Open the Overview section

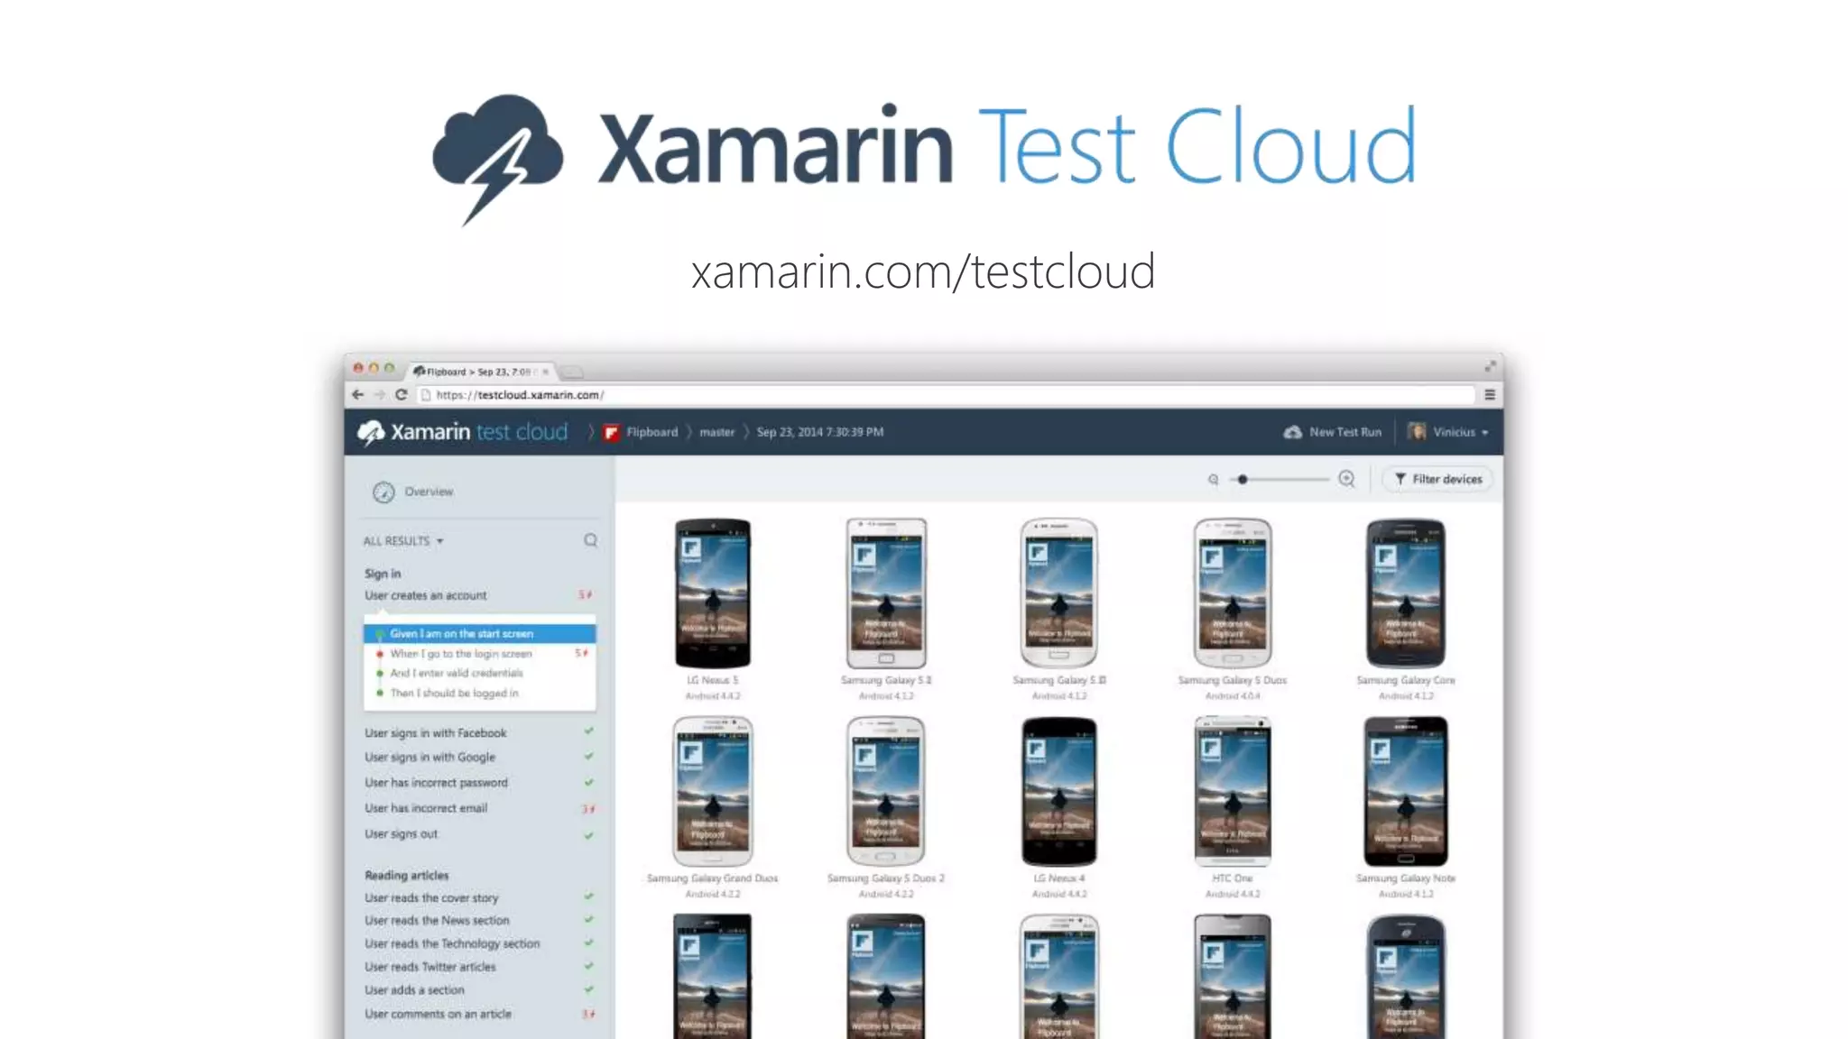pos(429,492)
